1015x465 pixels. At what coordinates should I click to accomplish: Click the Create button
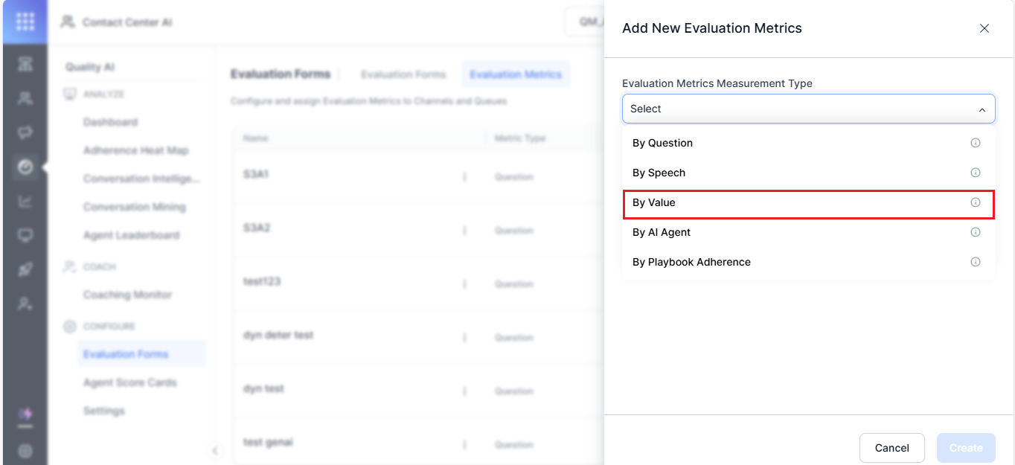966,448
